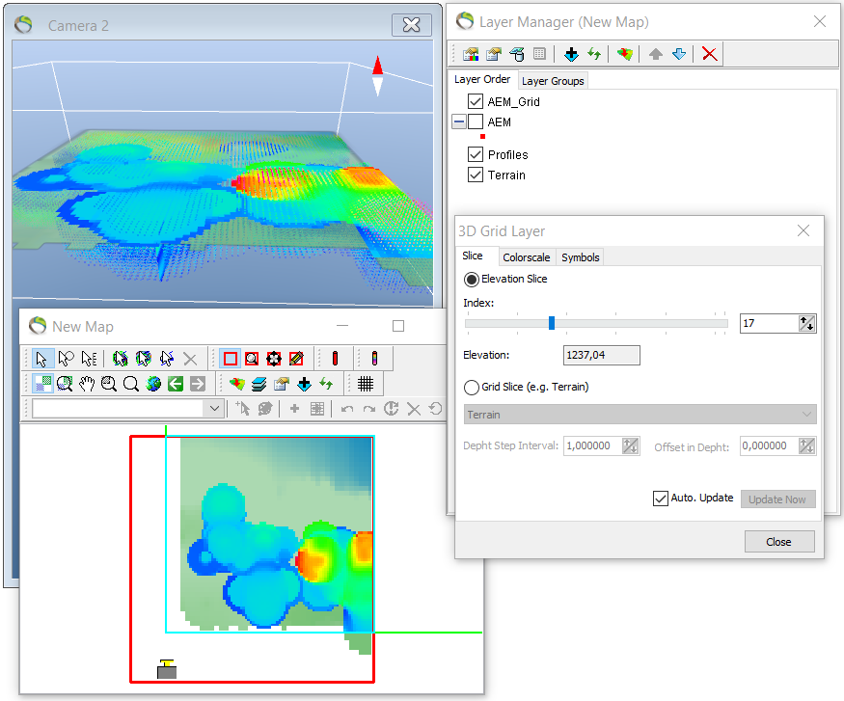Open the map scale combo box dropdown
The height and width of the screenshot is (701, 844).
coord(214,408)
